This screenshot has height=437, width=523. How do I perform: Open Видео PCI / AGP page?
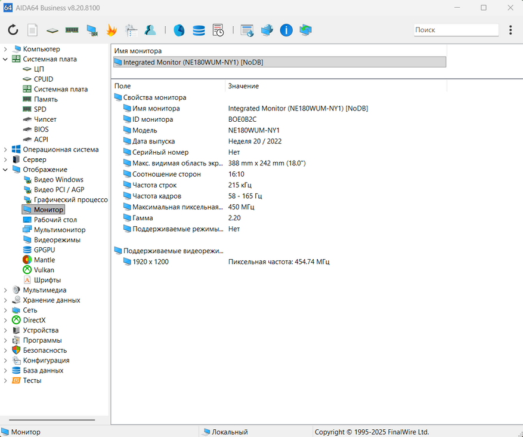(x=59, y=190)
